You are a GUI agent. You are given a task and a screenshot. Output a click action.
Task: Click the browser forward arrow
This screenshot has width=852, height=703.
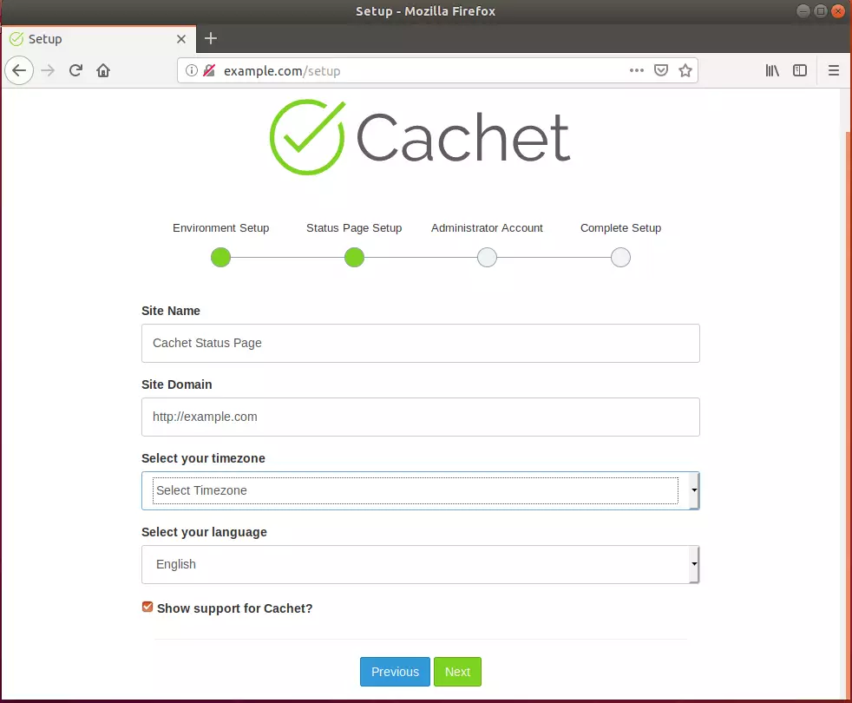[x=48, y=70]
